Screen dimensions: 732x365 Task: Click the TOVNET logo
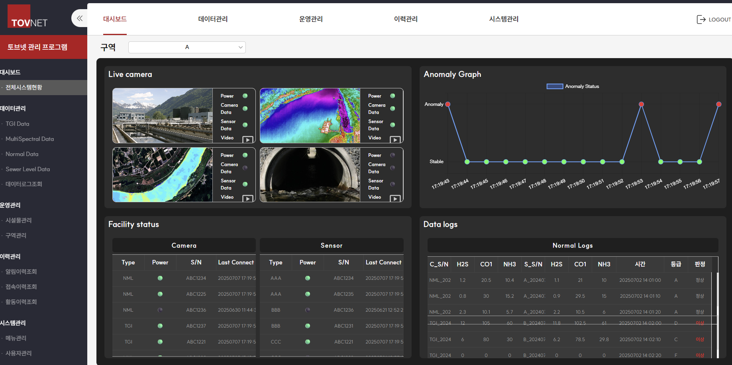29,18
